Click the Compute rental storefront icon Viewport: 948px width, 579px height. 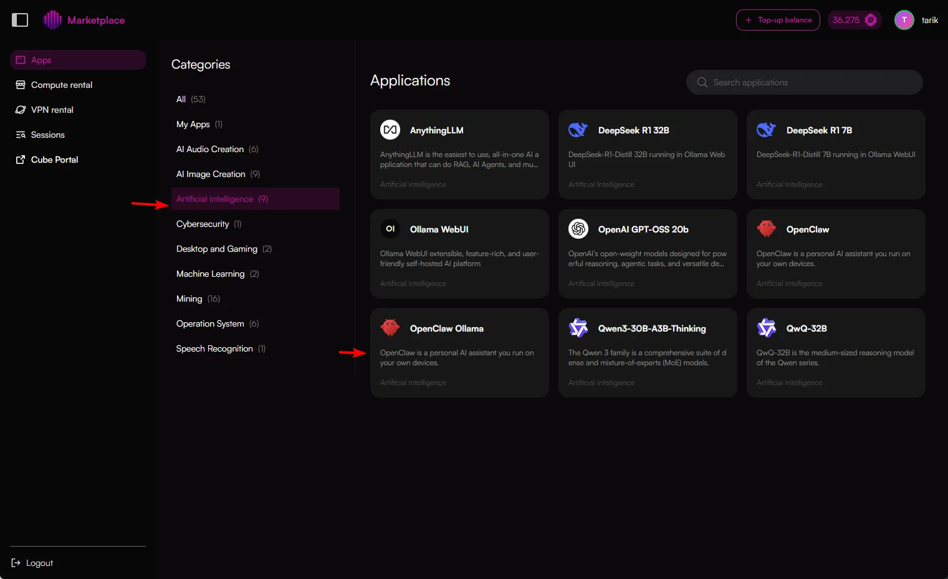[21, 85]
